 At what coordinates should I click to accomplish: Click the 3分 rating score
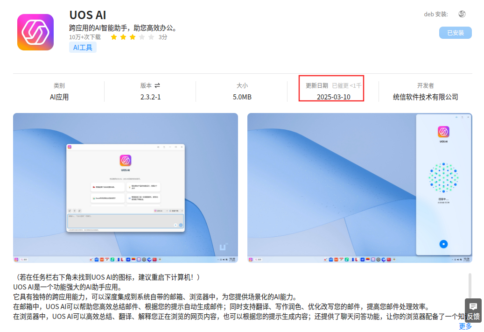[x=163, y=37]
